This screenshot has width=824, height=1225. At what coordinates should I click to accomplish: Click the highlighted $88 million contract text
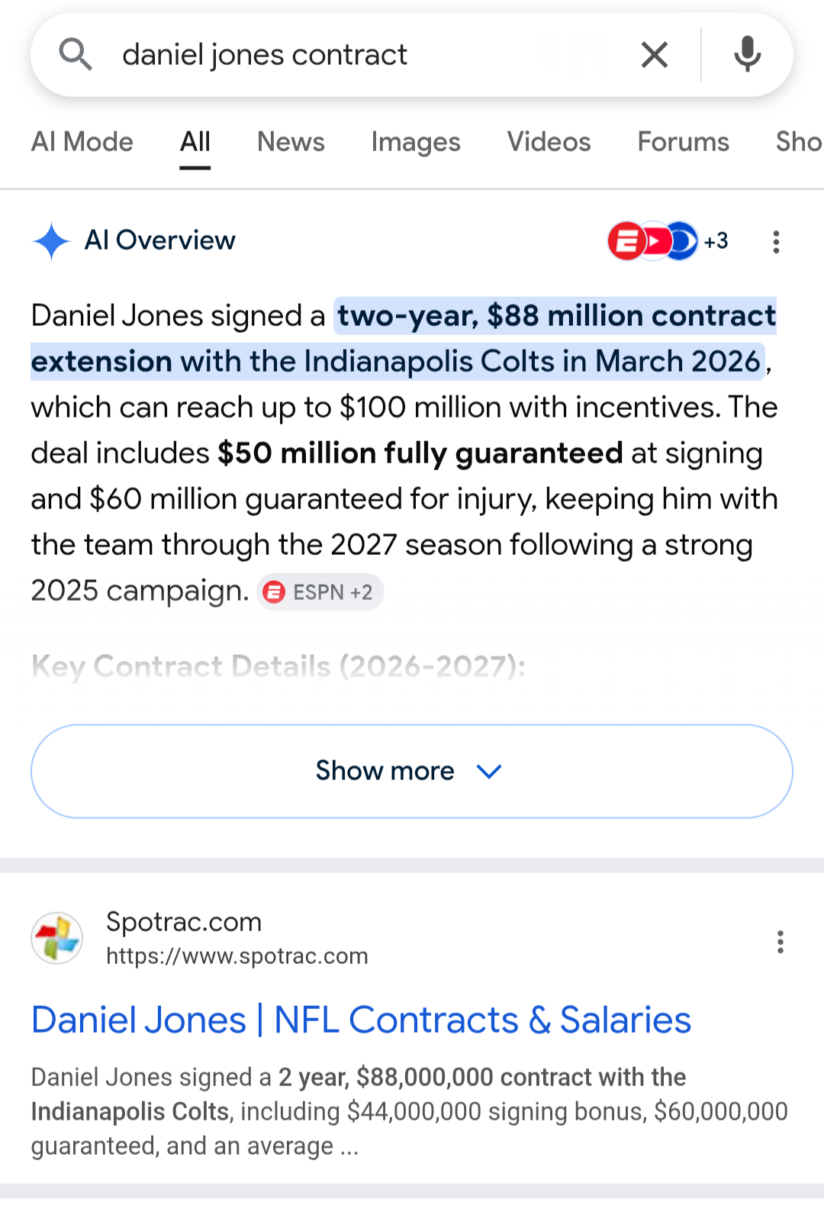555,316
